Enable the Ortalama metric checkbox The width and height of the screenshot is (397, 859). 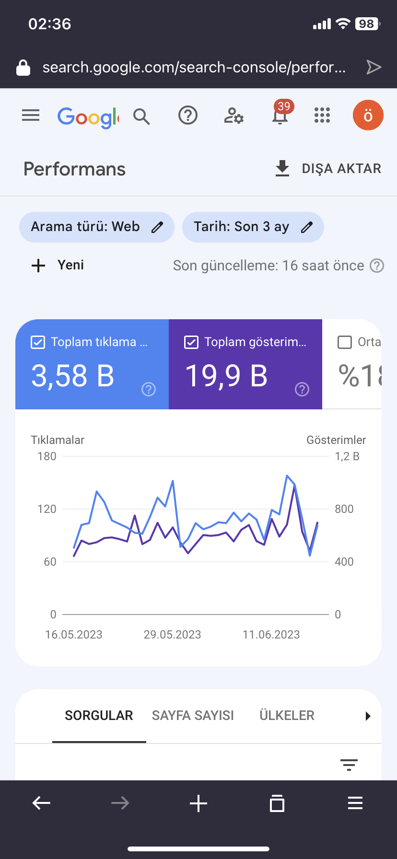(x=345, y=342)
